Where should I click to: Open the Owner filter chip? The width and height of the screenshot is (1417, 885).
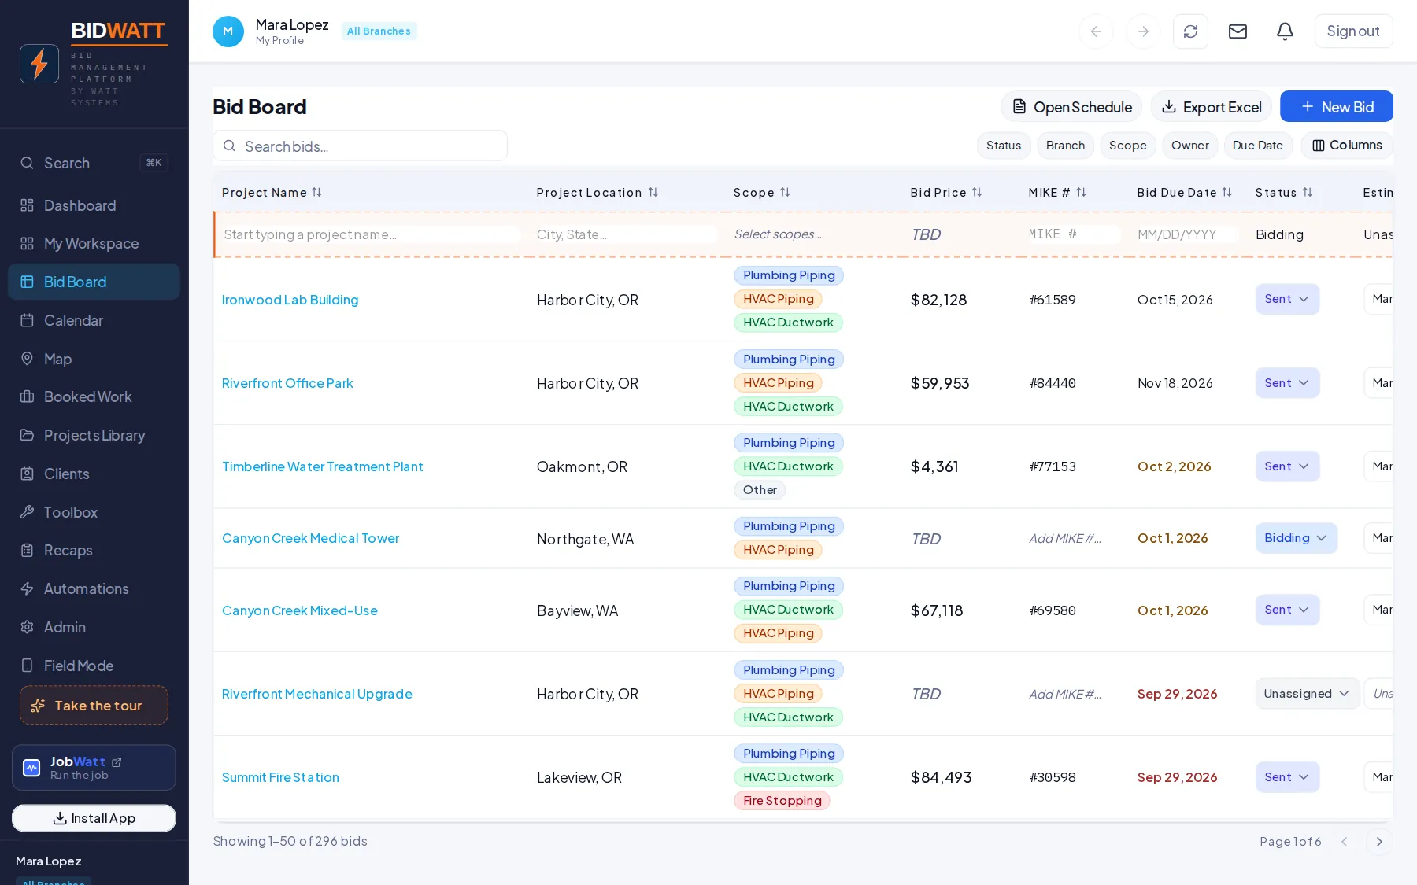1189,146
